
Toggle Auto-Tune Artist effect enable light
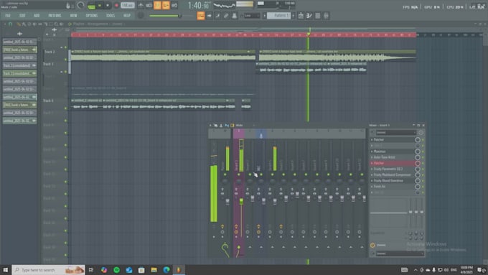(x=423, y=157)
